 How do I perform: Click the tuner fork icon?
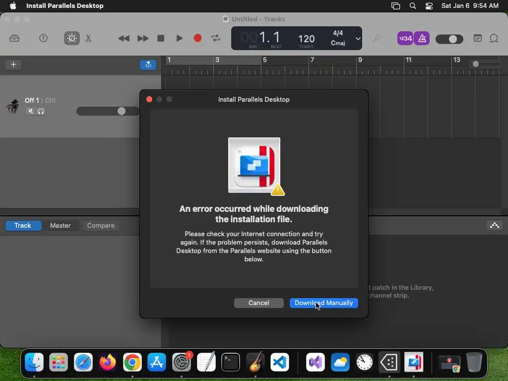click(x=377, y=39)
